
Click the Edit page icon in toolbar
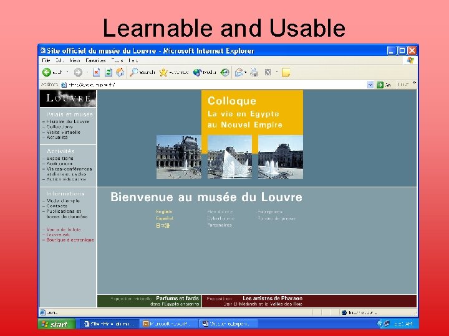coord(268,72)
